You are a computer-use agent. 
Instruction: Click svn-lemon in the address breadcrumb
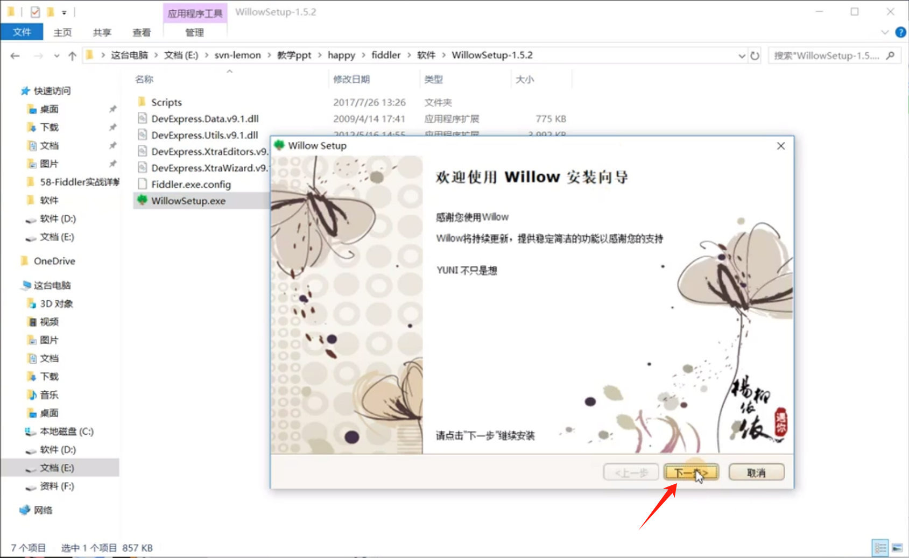point(237,55)
